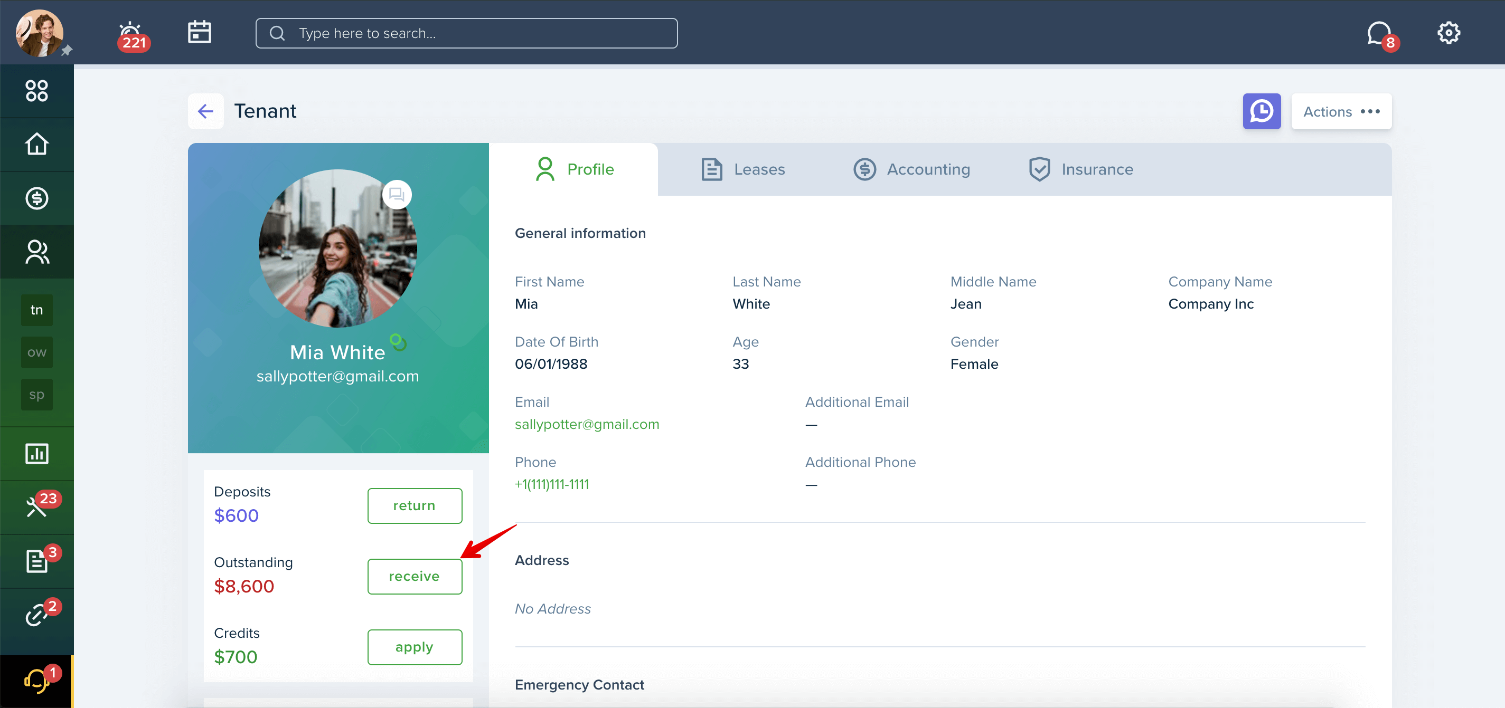Viewport: 1505px width, 708px height.
Task: Click the $700 credits amount
Action: coord(236,657)
